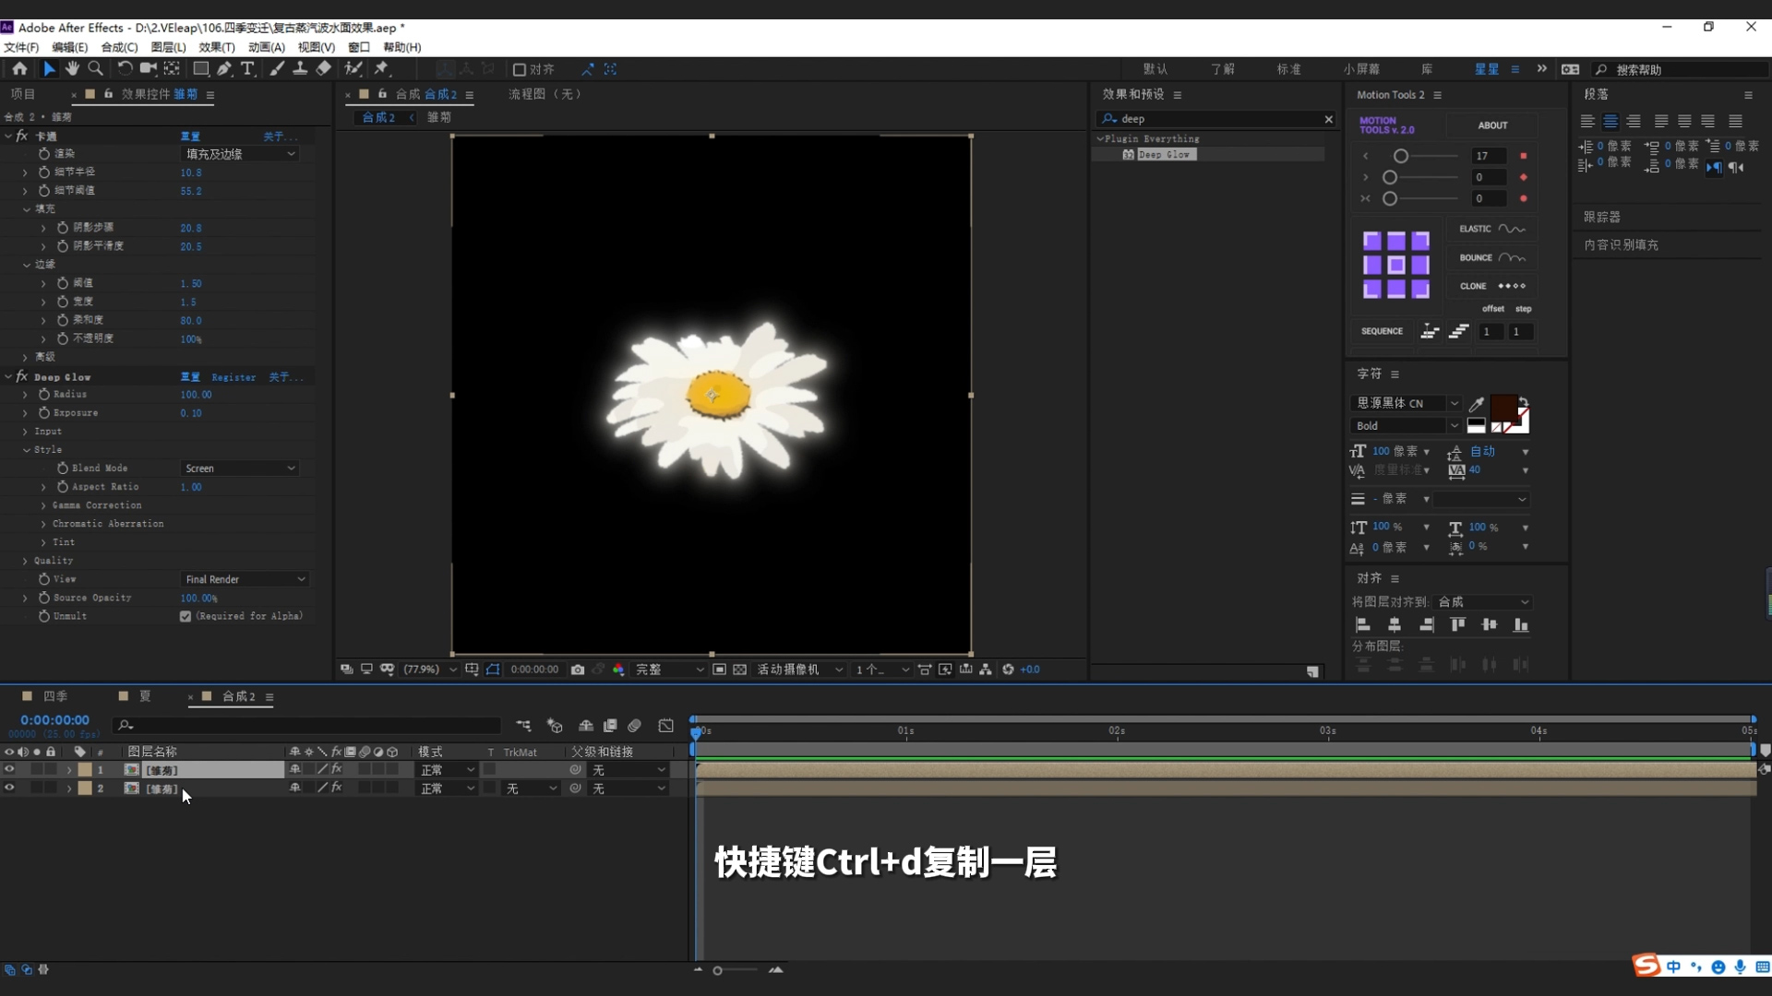Activate the Text tool

247,68
